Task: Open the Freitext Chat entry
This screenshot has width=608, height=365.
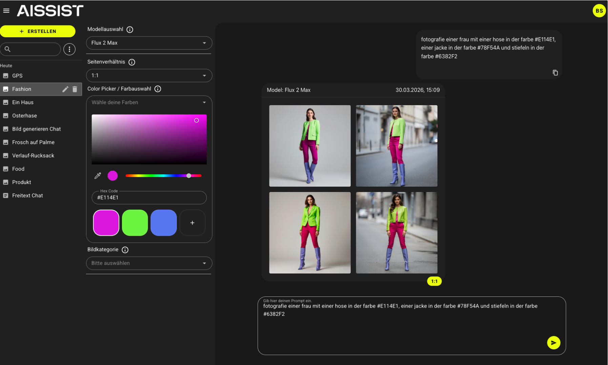Action: (41, 196)
